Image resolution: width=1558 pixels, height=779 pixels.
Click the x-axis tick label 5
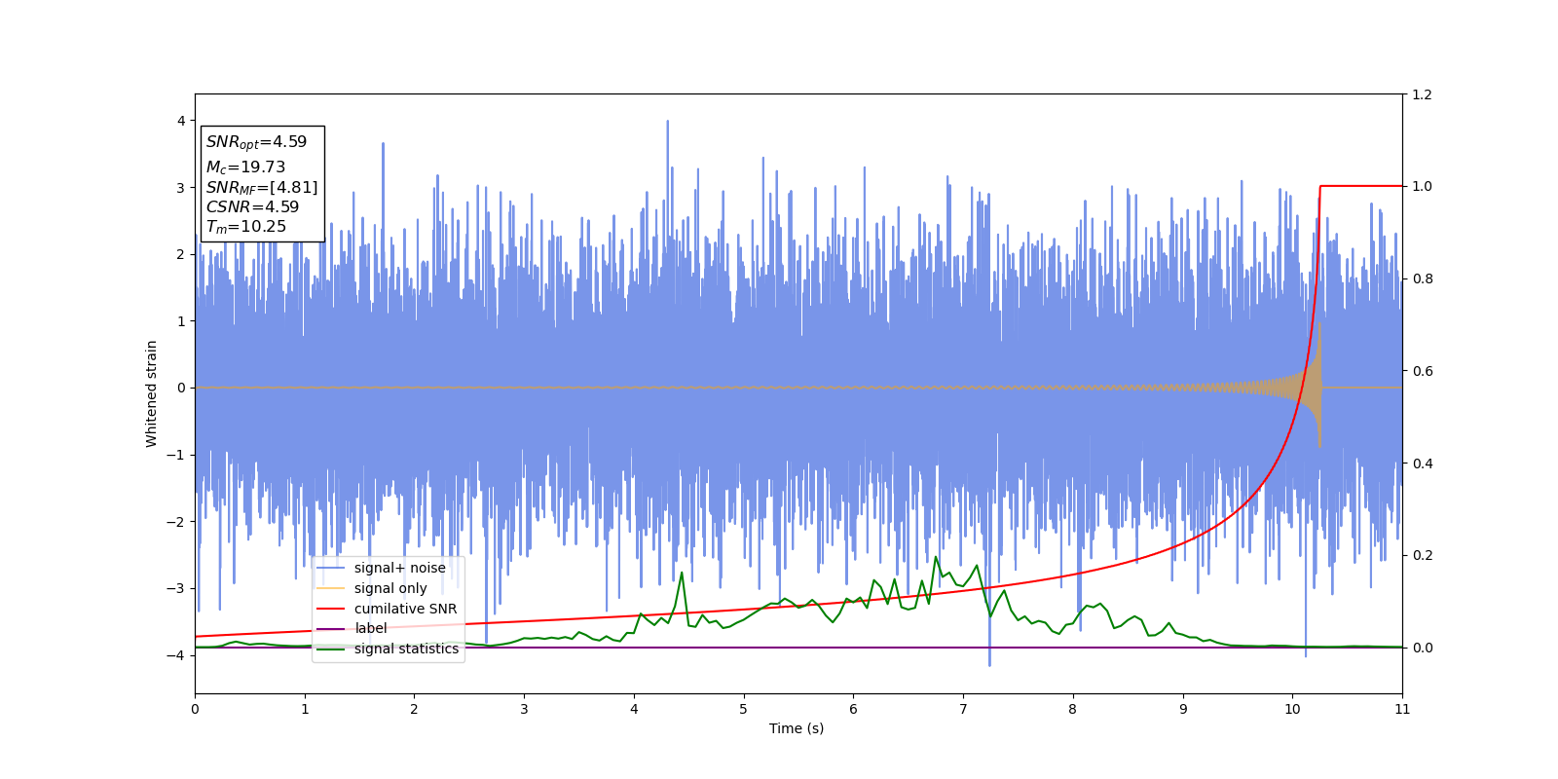744,709
